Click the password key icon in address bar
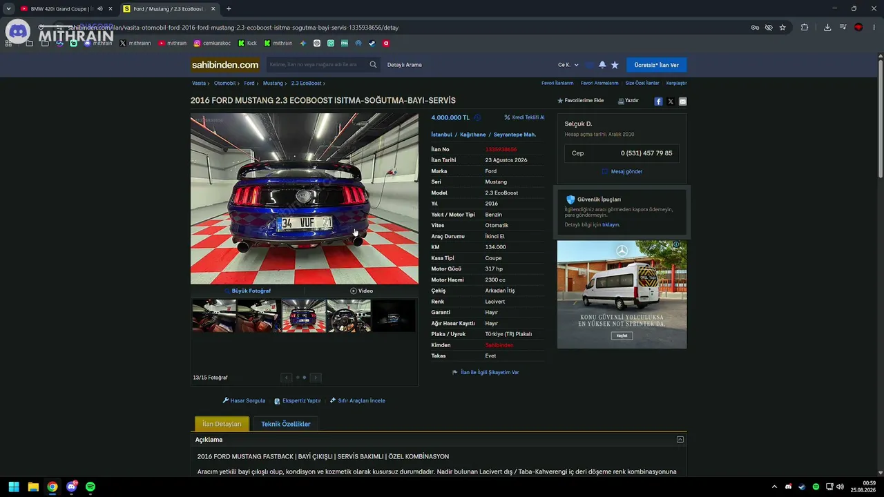 tap(755, 28)
